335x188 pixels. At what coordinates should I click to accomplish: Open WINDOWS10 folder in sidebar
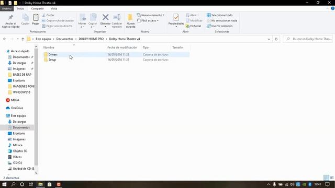[21, 92]
